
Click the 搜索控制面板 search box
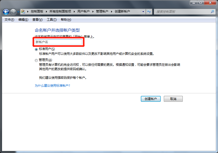tap(182, 12)
